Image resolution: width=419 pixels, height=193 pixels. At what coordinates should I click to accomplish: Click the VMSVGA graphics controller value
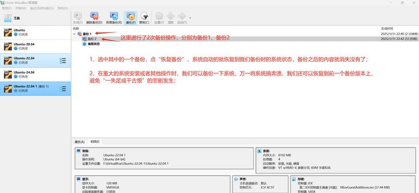(x=113, y=188)
